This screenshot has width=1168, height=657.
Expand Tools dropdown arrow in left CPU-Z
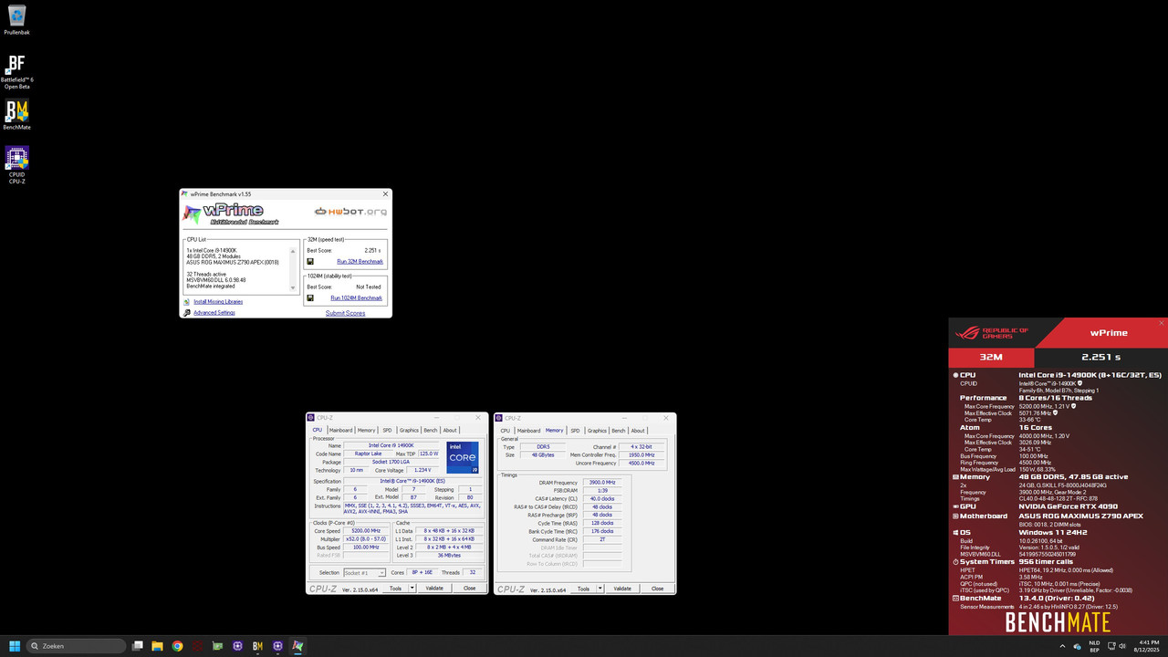pos(412,588)
